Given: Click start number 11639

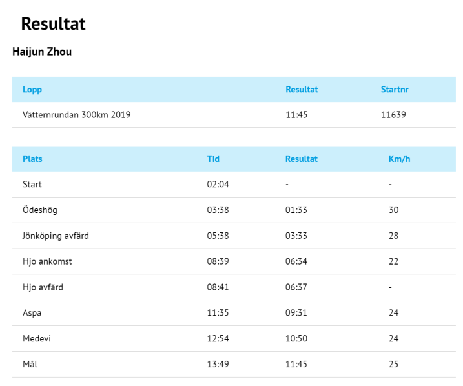Looking at the screenshot, I should 393,115.
